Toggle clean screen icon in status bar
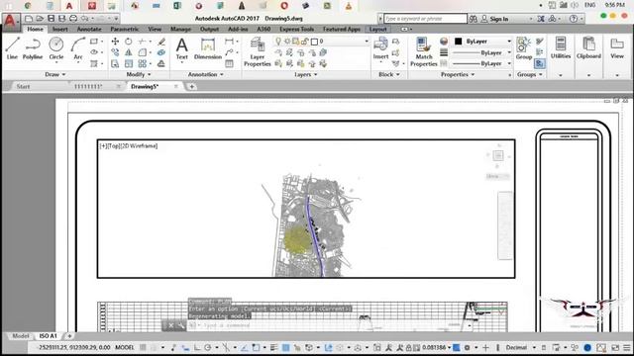This screenshot has width=634, height=356. coord(615,347)
